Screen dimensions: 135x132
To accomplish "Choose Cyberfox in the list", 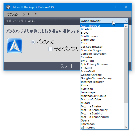I will point(102,57).
